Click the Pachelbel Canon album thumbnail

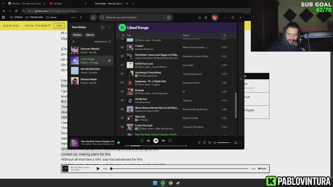coord(130,56)
